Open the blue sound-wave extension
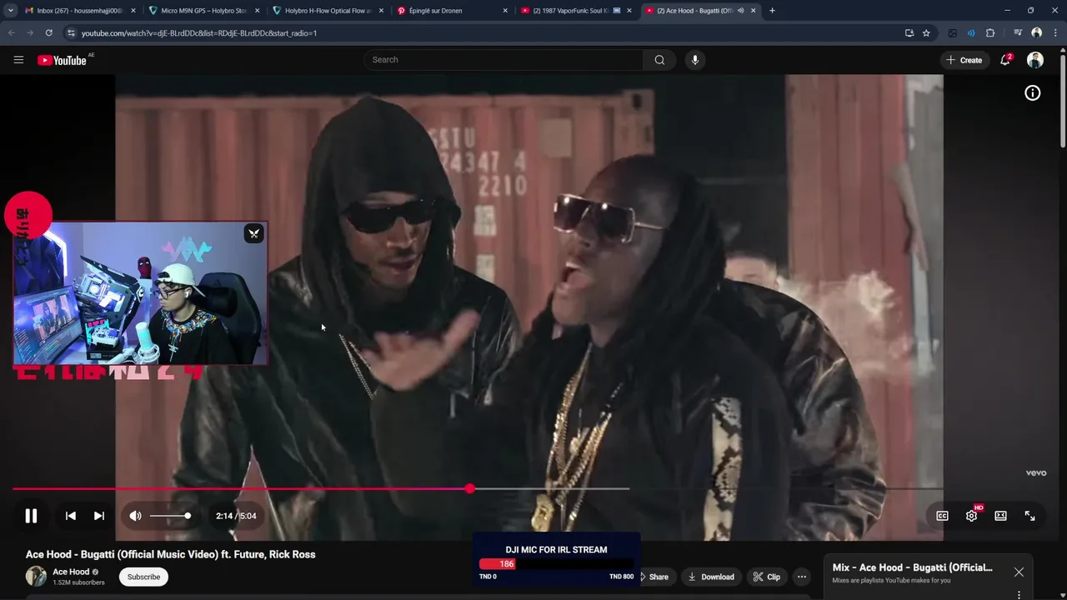Image resolution: width=1067 pixels, height=600 pixels. click(971, 33)
